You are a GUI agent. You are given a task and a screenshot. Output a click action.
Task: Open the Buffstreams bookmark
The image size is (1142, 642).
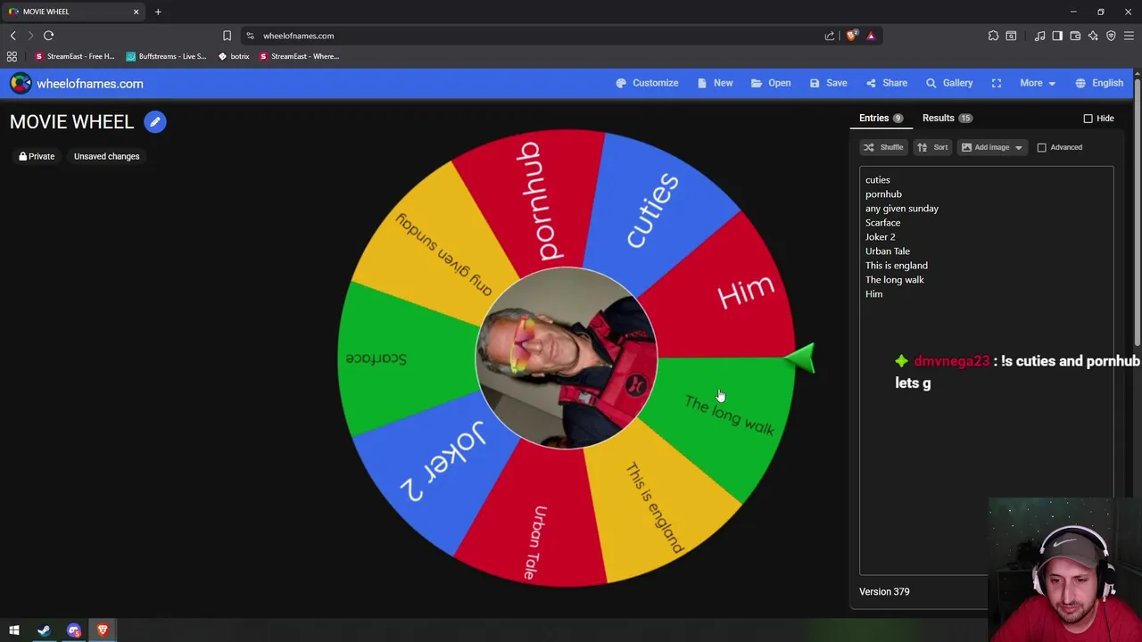[x=166, y=56]
